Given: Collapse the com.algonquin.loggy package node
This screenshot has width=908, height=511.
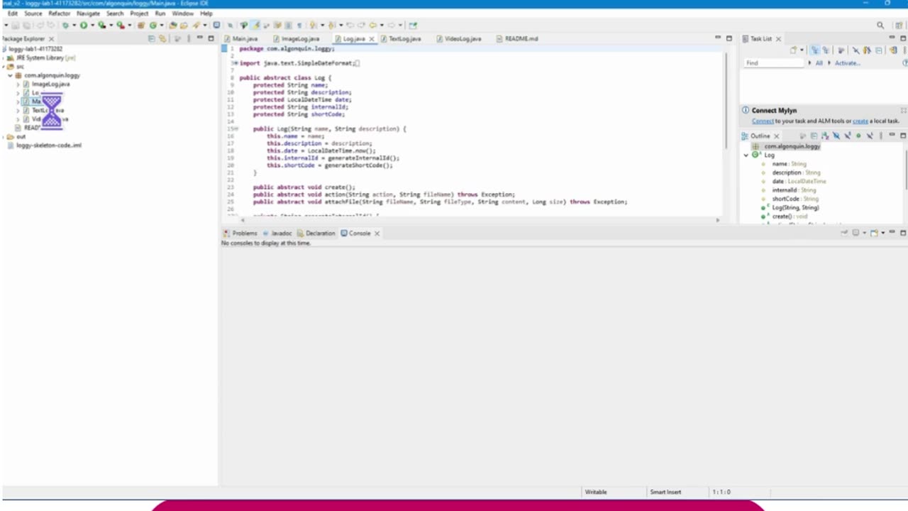Looking at the screenshot, I should 10,75.
